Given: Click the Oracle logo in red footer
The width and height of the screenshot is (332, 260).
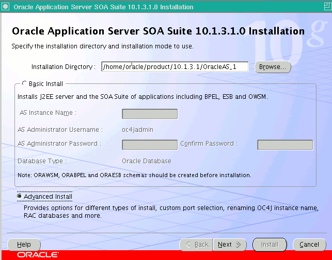Looking at the screenshot, I should pyautogui.click(x=38, y=255).
